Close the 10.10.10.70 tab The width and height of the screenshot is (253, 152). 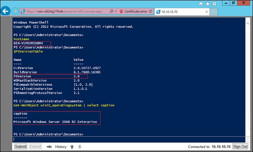coord(206,12)
